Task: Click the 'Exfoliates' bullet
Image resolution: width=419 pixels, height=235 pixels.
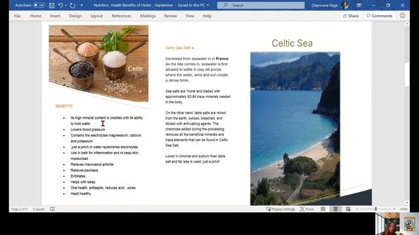Action: tap(78, 176)
